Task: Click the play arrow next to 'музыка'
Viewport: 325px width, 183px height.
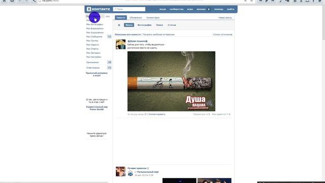Action: pyautogui.click(x=209, y=9)
